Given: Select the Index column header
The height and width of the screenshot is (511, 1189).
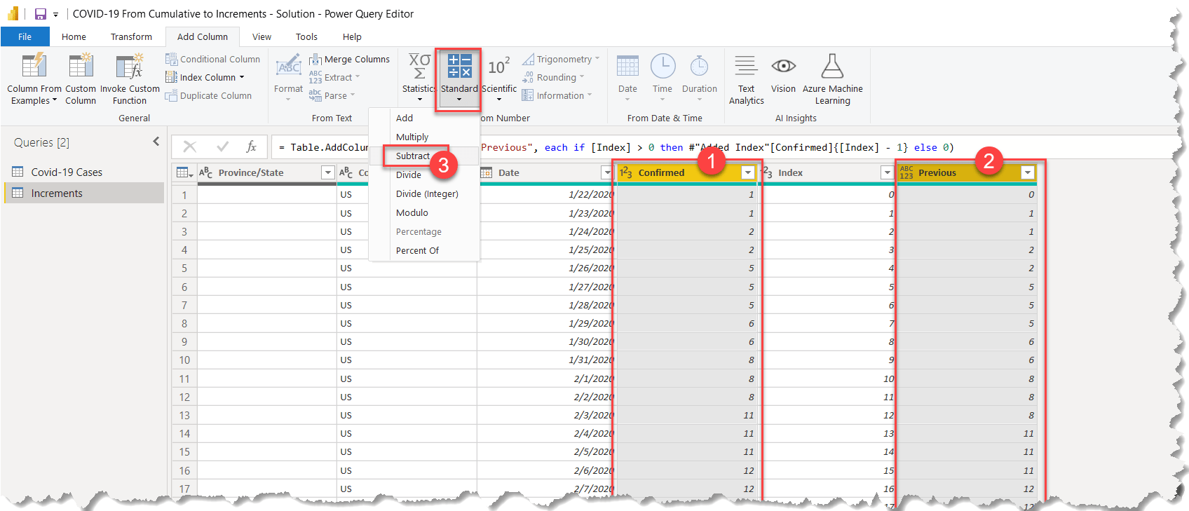Looking at the screenshot, I should [827, 172].
